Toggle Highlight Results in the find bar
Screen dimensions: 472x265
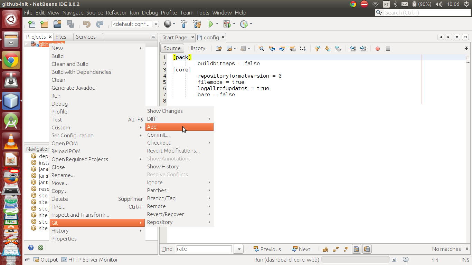coord(356,249)
